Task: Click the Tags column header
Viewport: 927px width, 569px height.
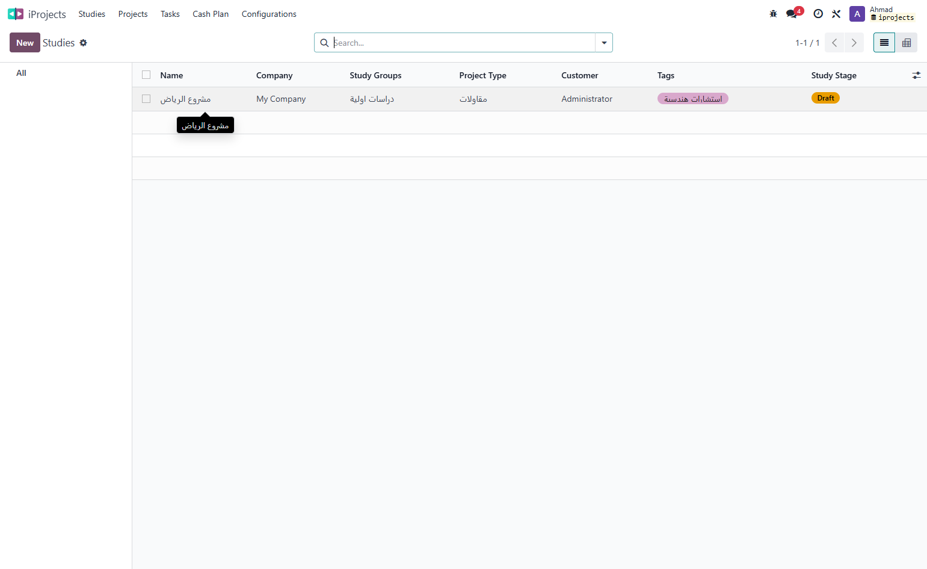Action: click(666, 75)
